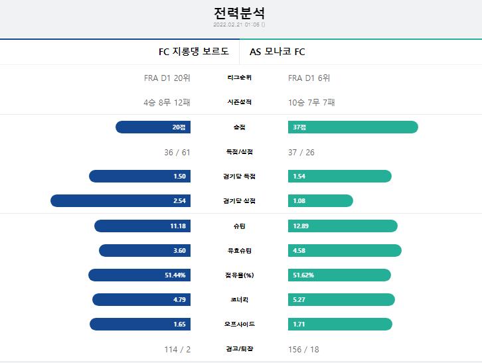Select the green 12.89 shots bar
The image size is (482, 363).
tap(343, 226)
